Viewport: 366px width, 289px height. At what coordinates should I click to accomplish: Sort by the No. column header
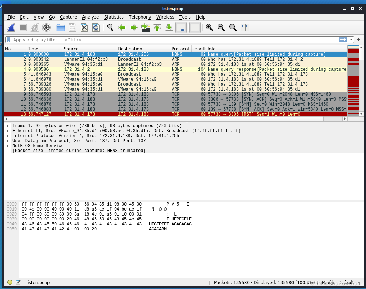coord(15,49)
